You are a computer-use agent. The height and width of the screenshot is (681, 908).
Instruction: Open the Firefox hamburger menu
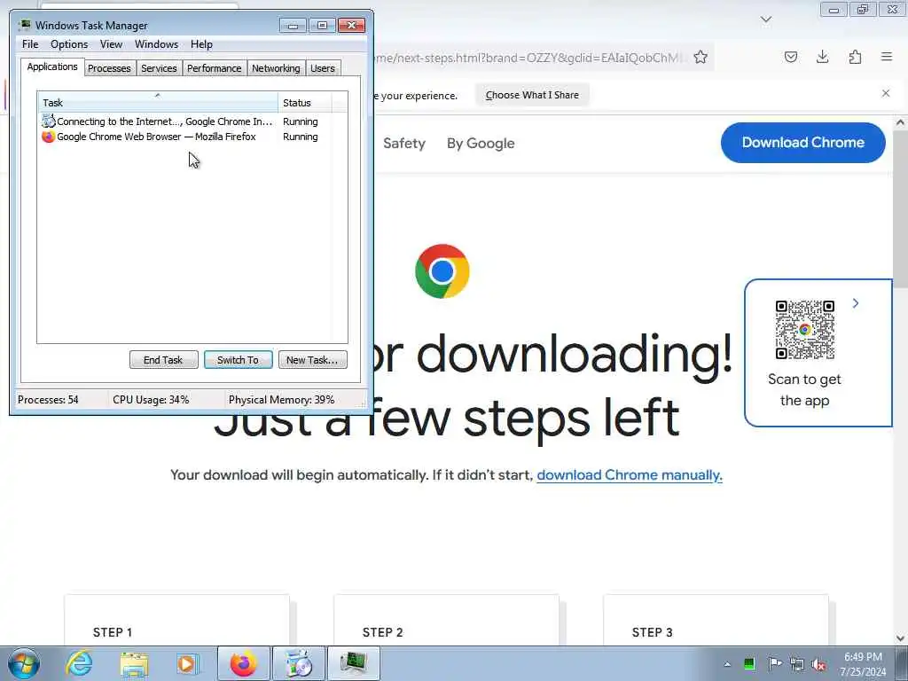(x=887, y=57)
